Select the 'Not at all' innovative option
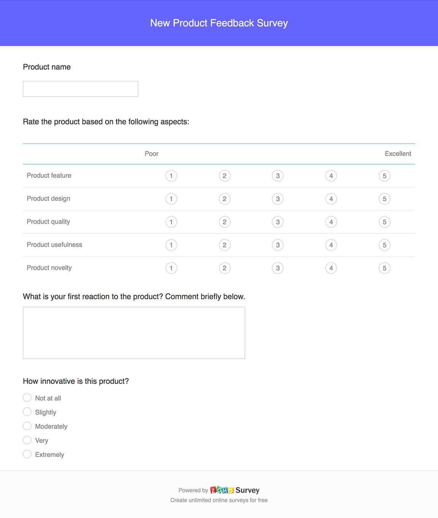The width and height of the screenshot is (438, 518). pyautogui.click(x=27, y=398)
